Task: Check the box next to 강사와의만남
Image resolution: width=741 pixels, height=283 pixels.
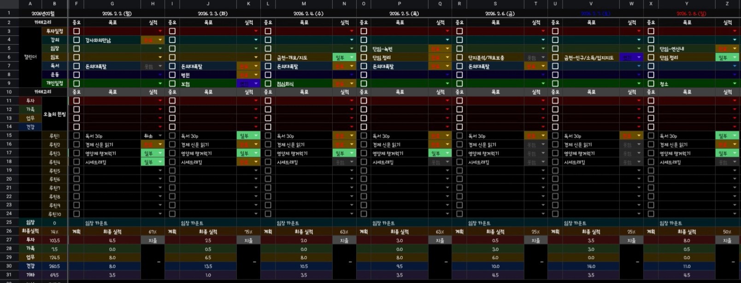Action: click(76, 40)
